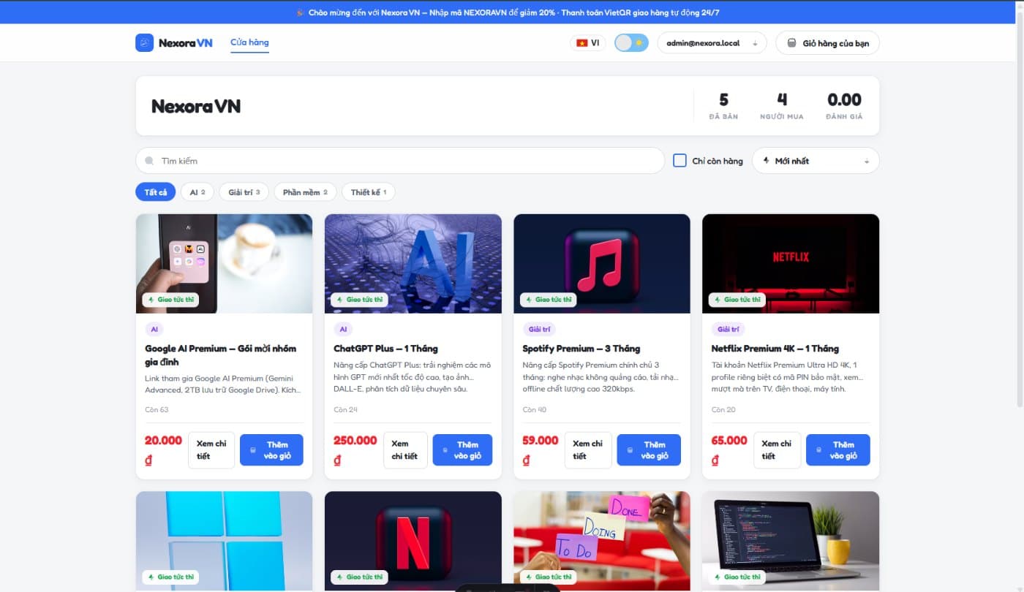Click the search magnifier icon

pos(149,161)
